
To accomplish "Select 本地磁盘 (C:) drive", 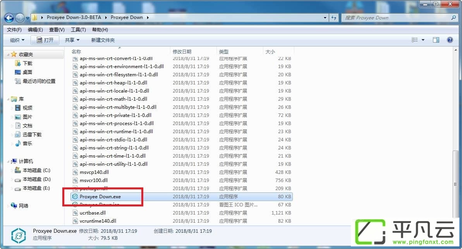I will click(36, 170).
